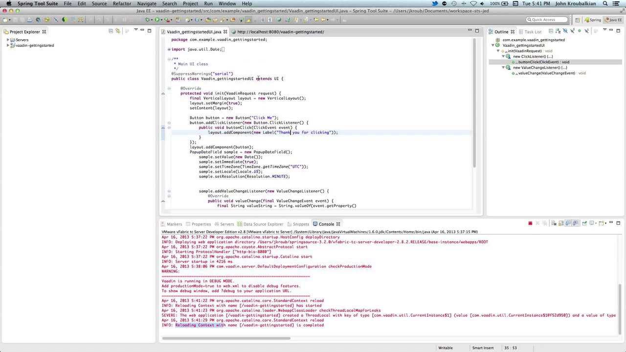The width and height of the screenshot is (626, 352).
Task: Switch to the Java EE perspective
Action: point(613,20)
